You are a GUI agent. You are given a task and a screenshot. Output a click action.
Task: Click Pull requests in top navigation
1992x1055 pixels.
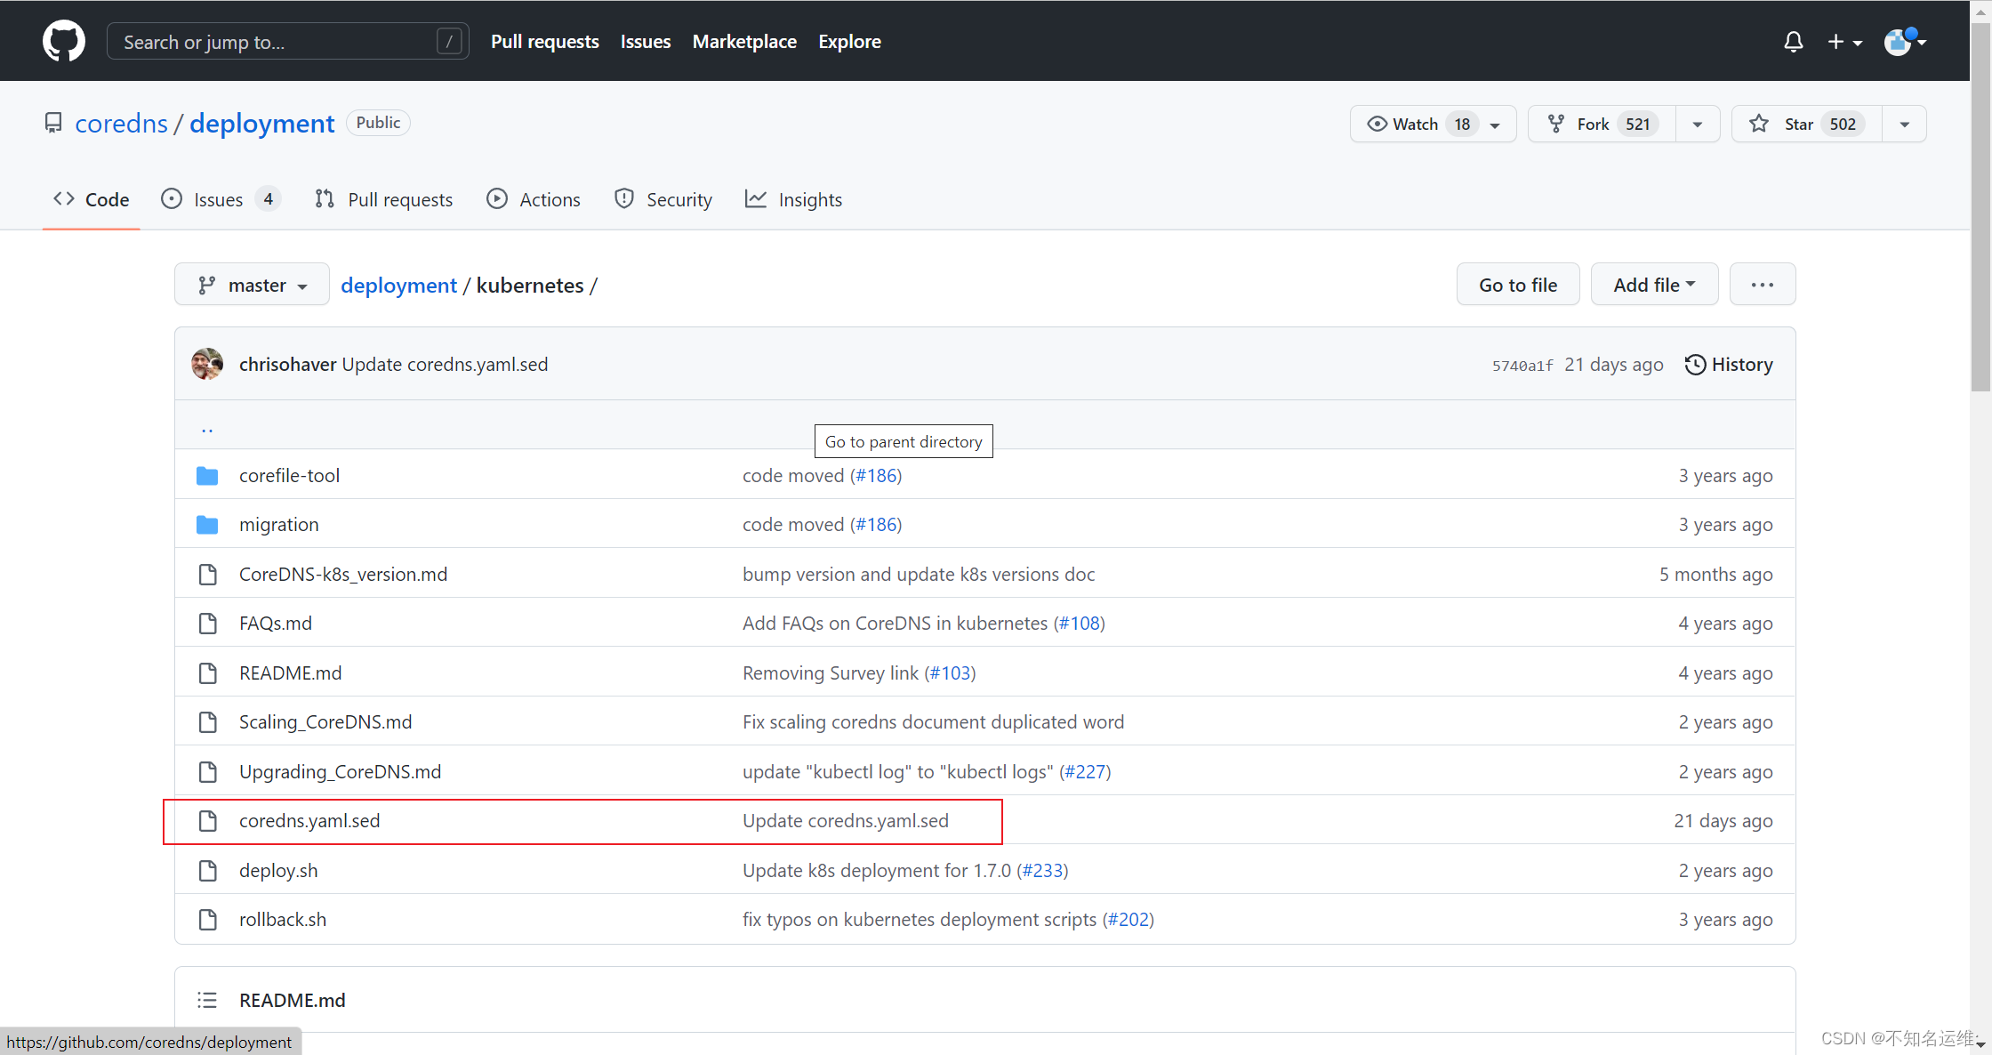coord(545,41)
